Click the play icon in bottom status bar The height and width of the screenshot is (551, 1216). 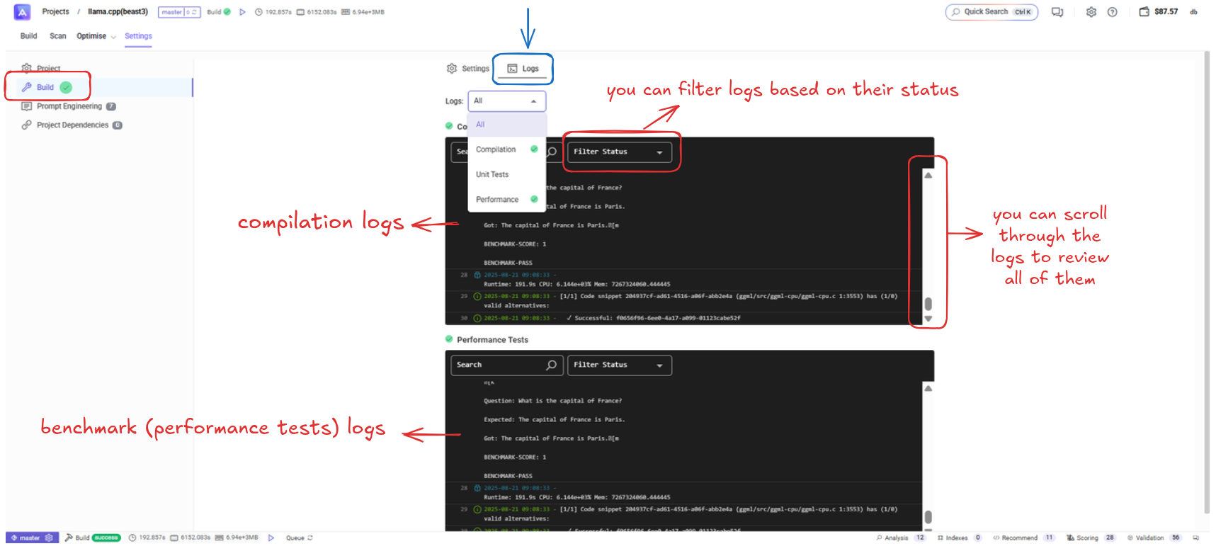(x=271, y=538)
